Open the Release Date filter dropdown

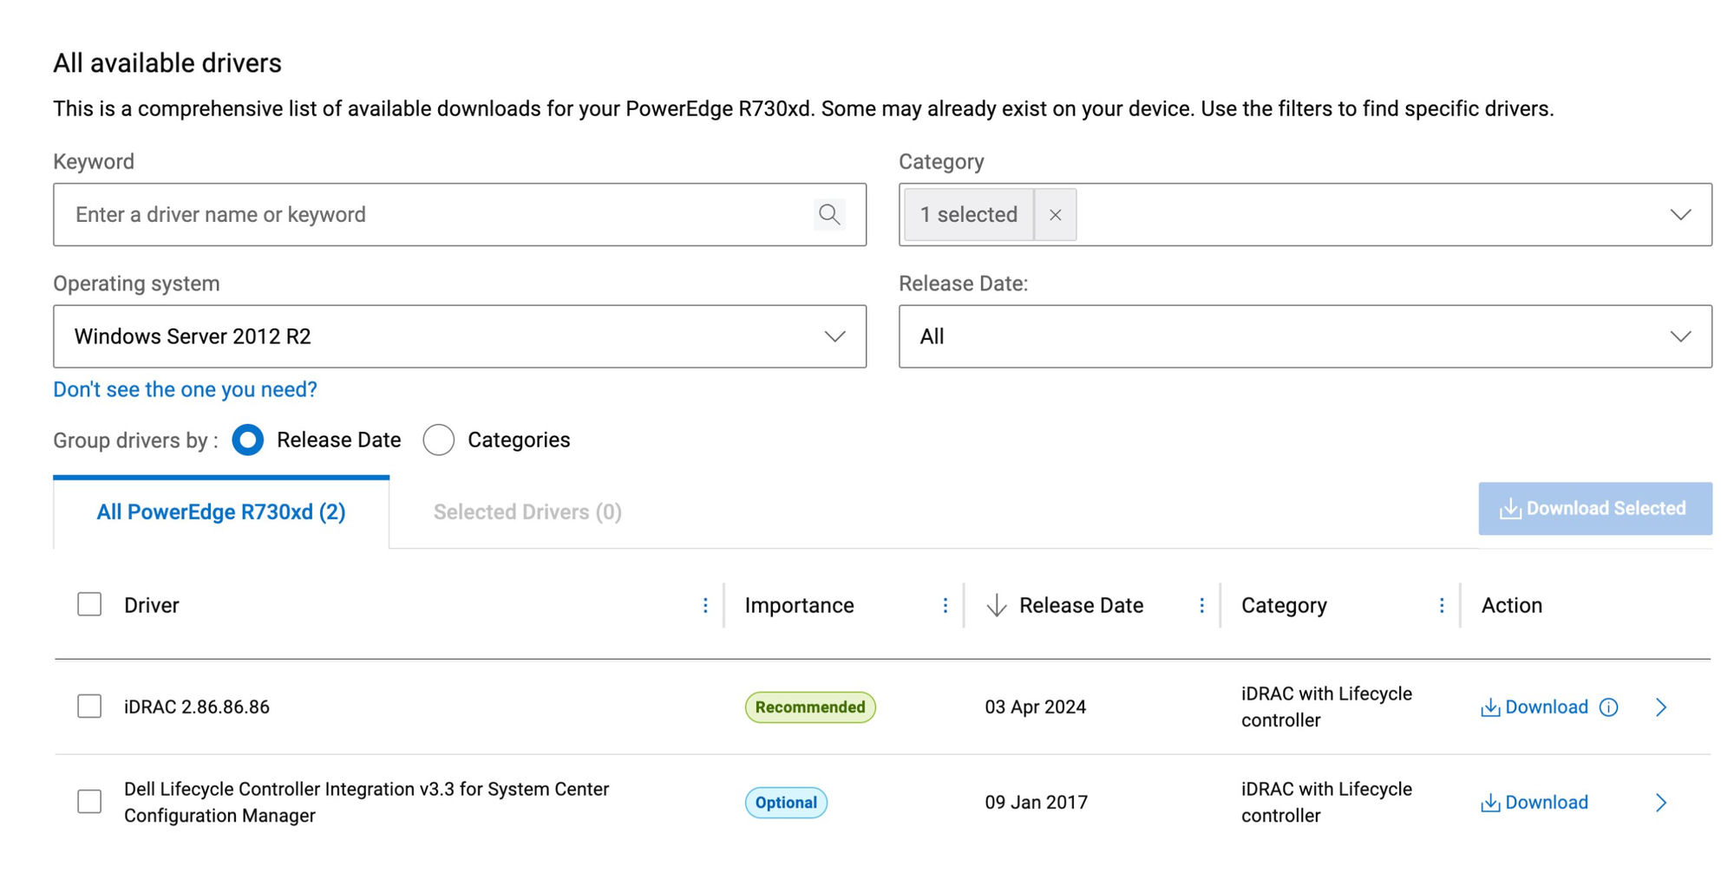click(1305, 336)
